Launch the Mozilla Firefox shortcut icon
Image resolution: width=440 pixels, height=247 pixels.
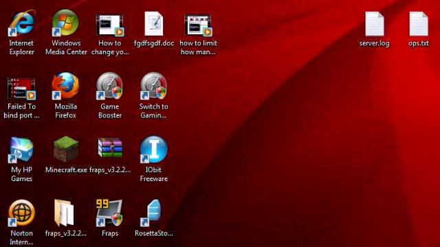(66, 86)
